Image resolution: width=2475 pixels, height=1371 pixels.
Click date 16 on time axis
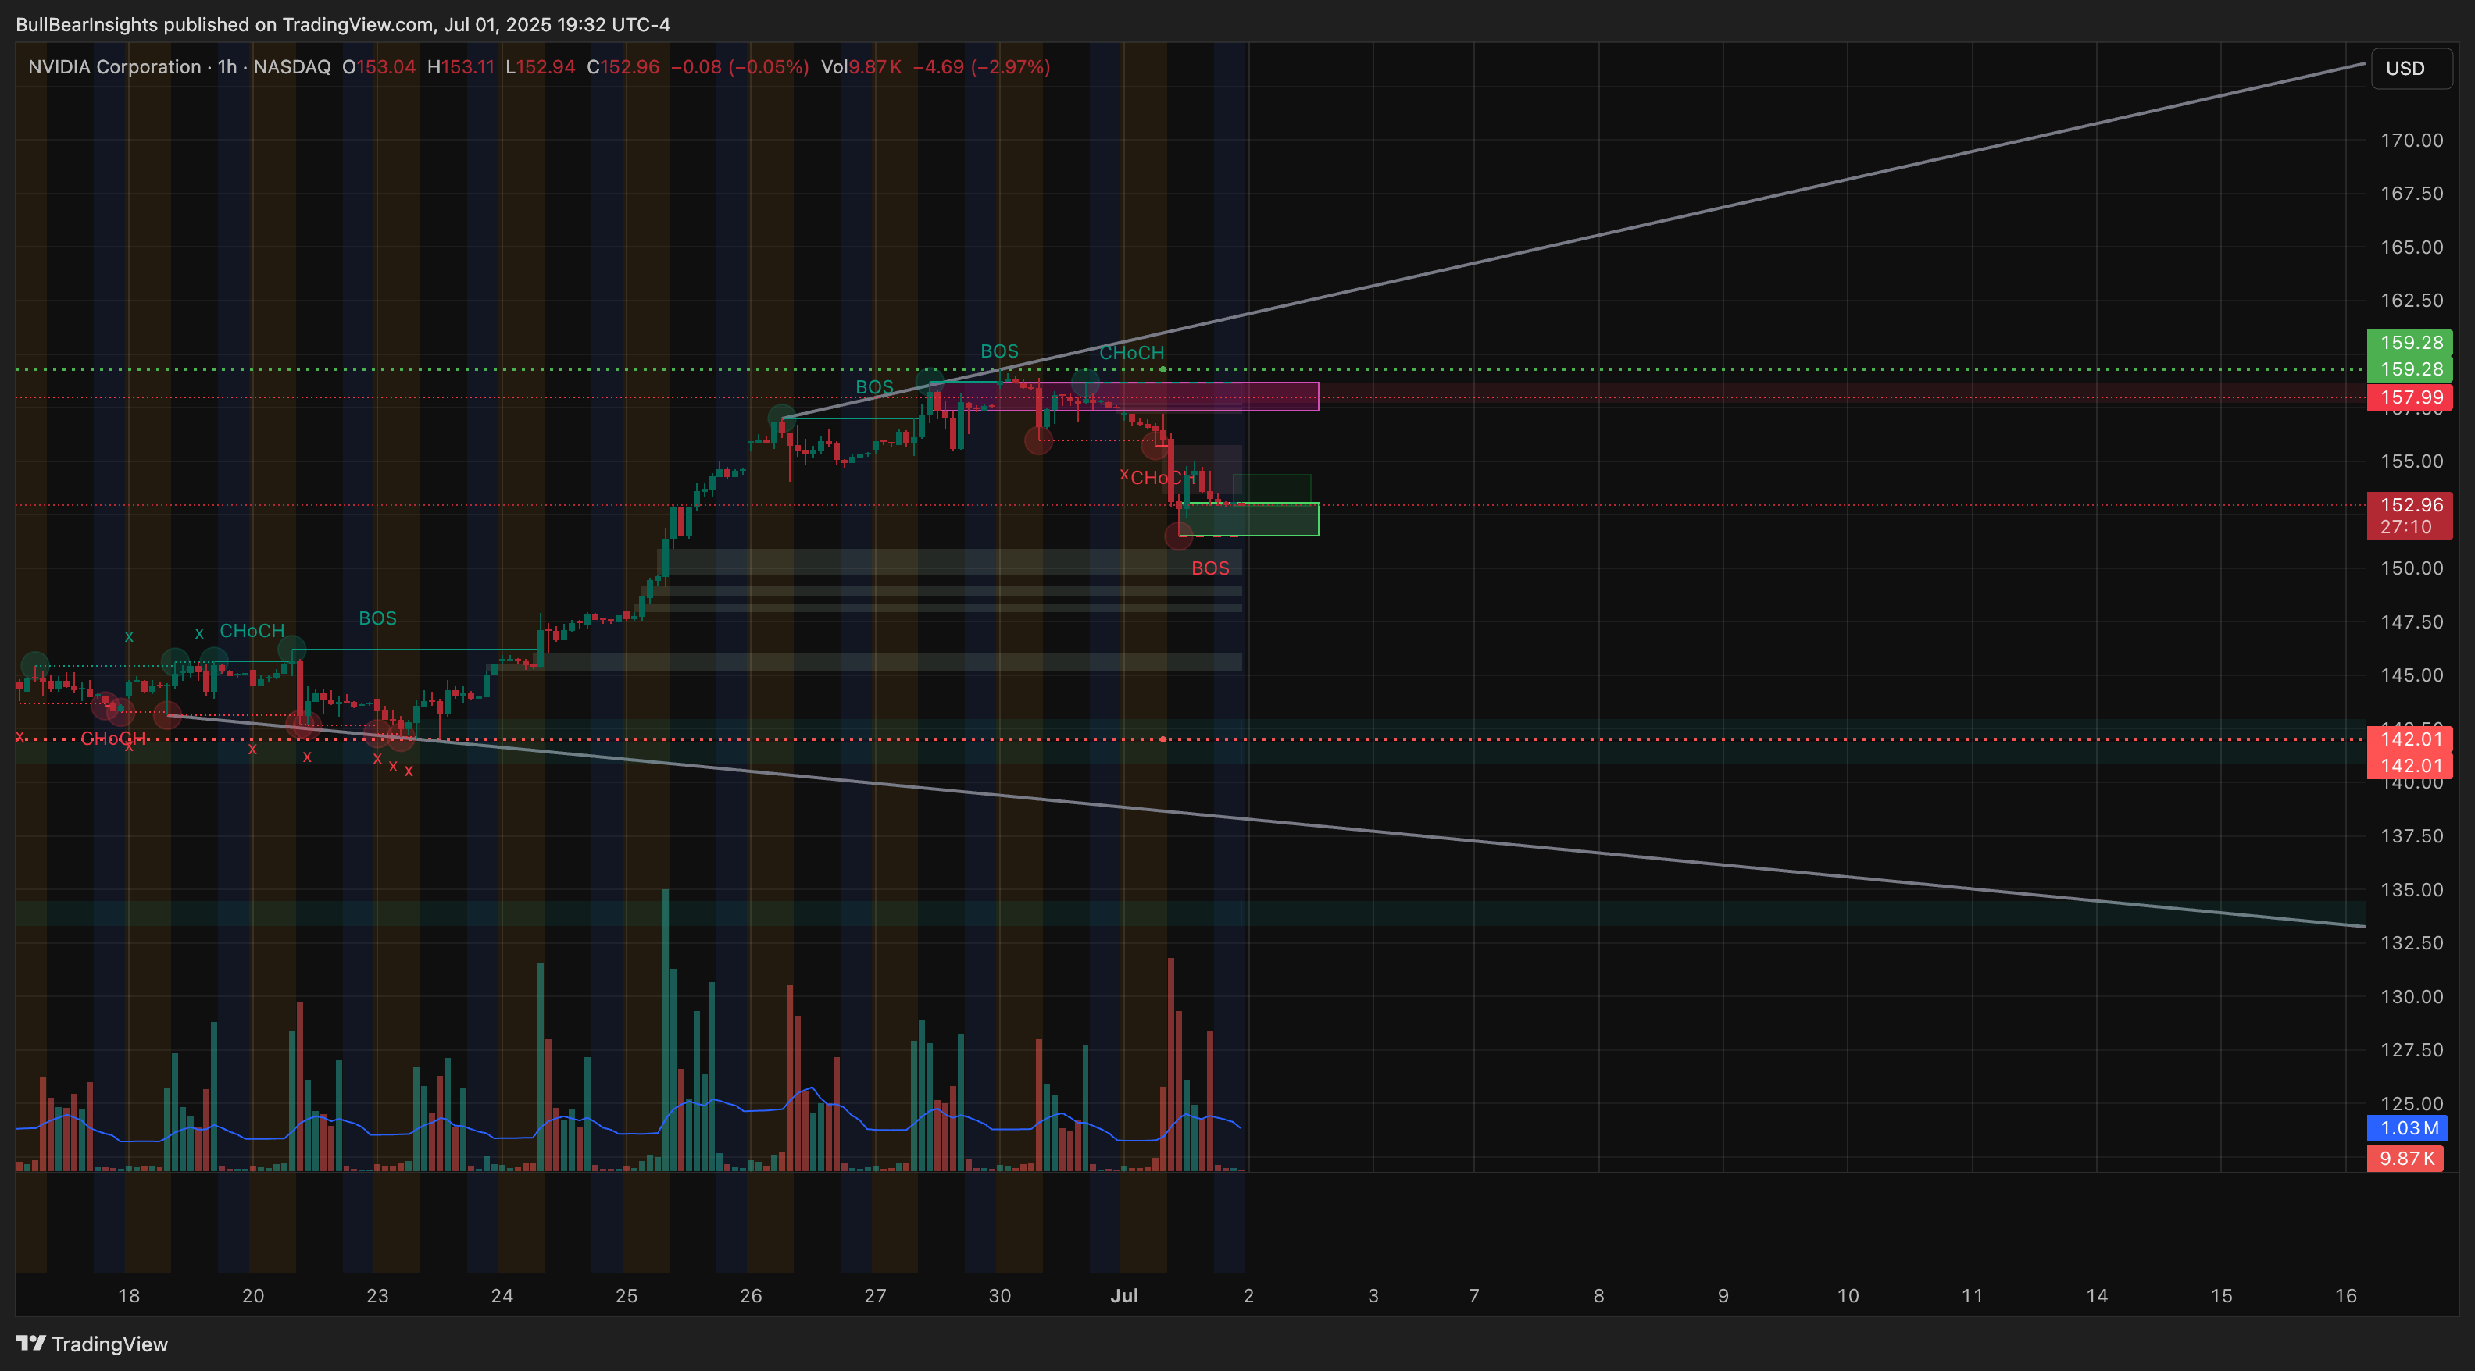tap(2345, 1295)
